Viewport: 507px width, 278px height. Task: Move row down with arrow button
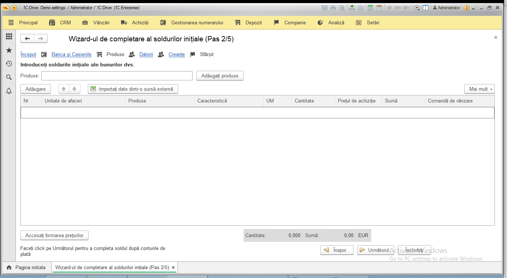74,89
